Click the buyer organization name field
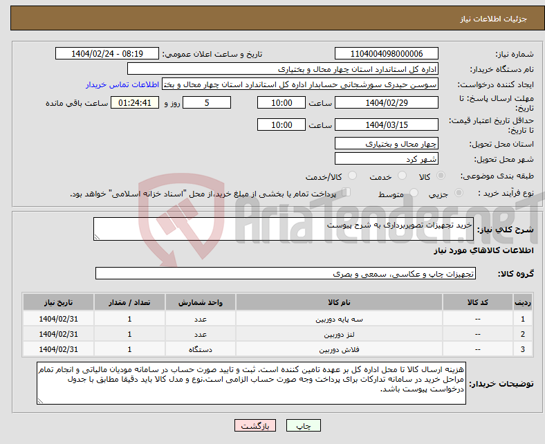 pos(283,69)
